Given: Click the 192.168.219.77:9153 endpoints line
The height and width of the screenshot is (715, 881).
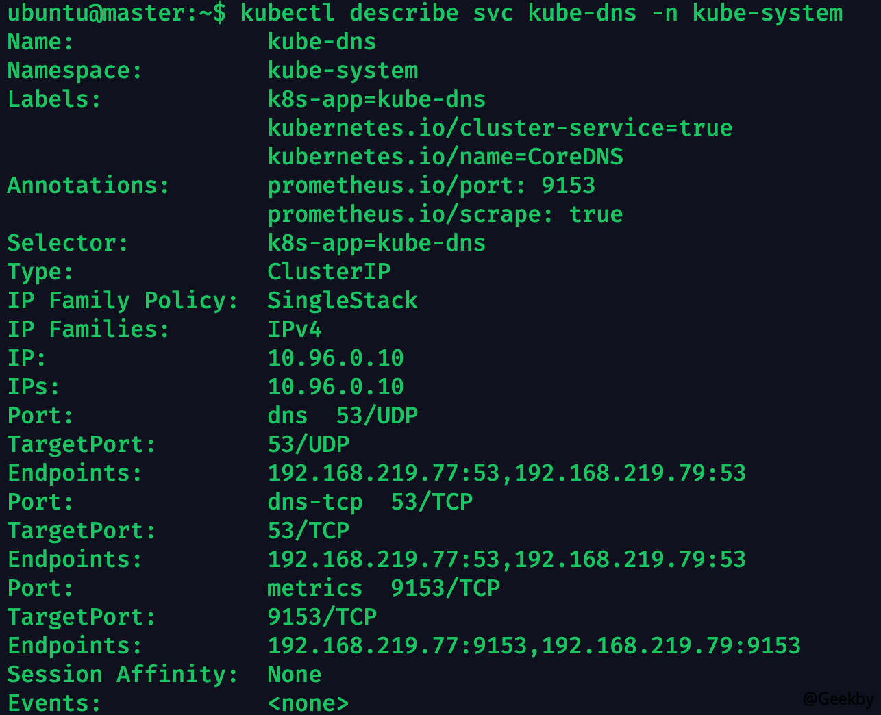Looking at the screenshot, I should coord(534,646).
